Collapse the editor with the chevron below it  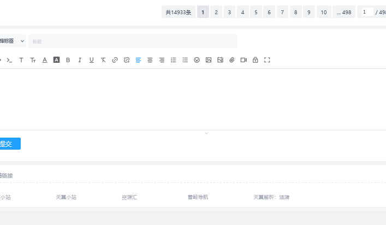pyautogui.click(x=206, y=133)
